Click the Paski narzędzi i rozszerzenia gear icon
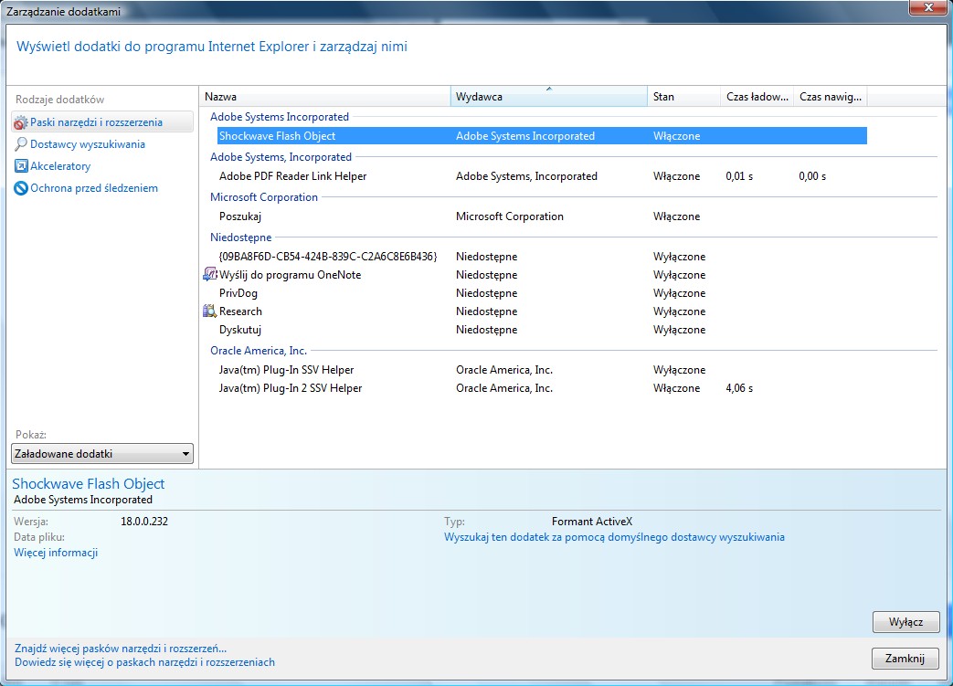Viewport: 953px width, 686px height. 21,122
